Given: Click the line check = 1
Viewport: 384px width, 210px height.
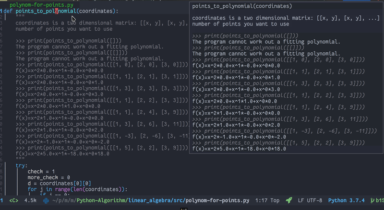Looking at the screenshot, I should point(41,171).
